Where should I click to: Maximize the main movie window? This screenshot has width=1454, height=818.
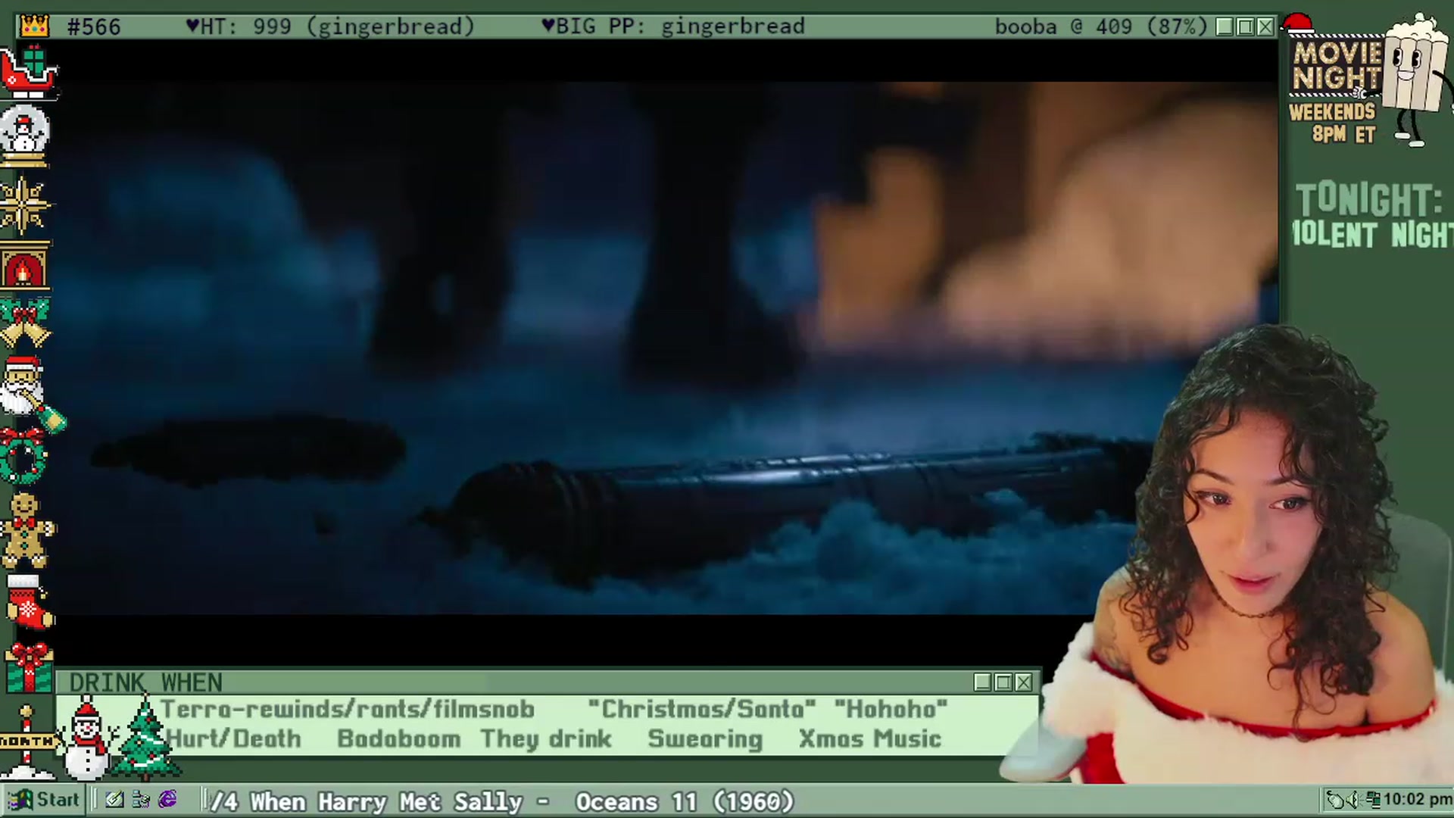(1245, 27)
